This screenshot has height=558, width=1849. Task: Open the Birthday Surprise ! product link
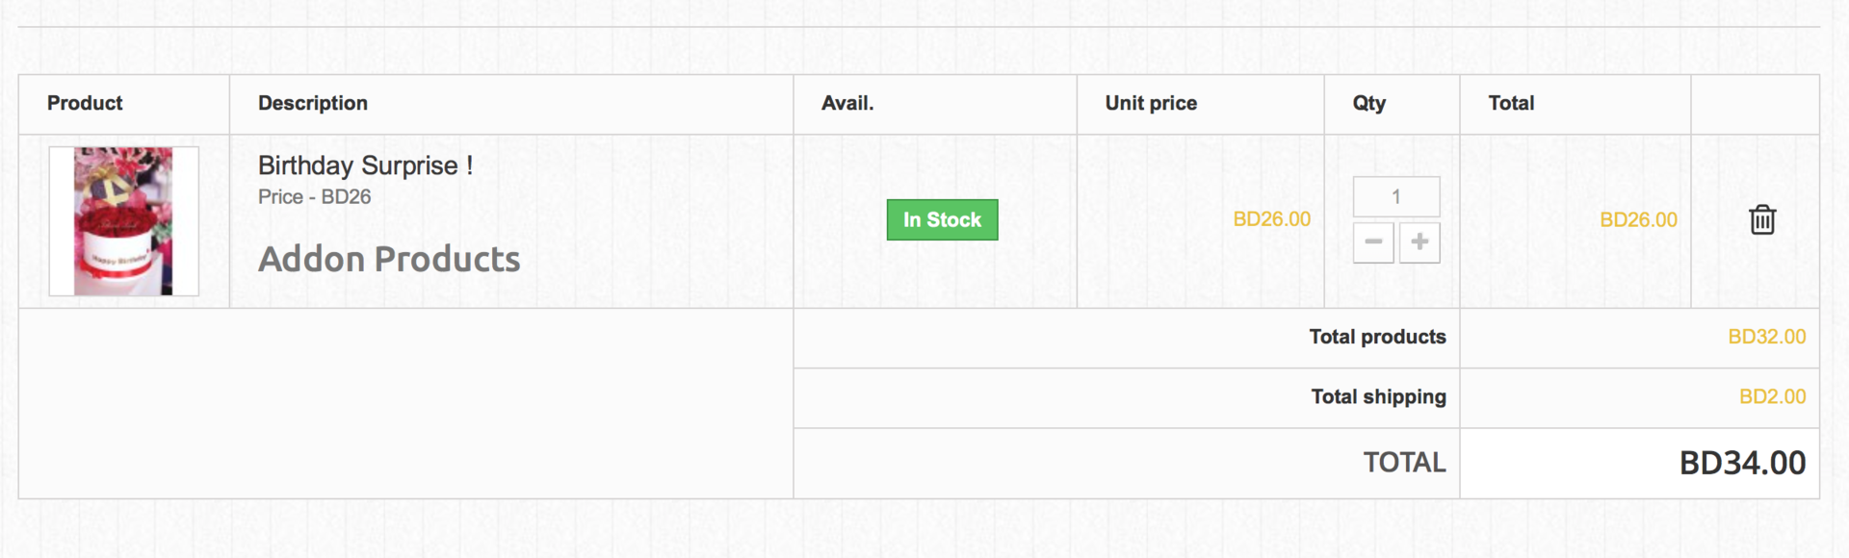pos(365,165)
